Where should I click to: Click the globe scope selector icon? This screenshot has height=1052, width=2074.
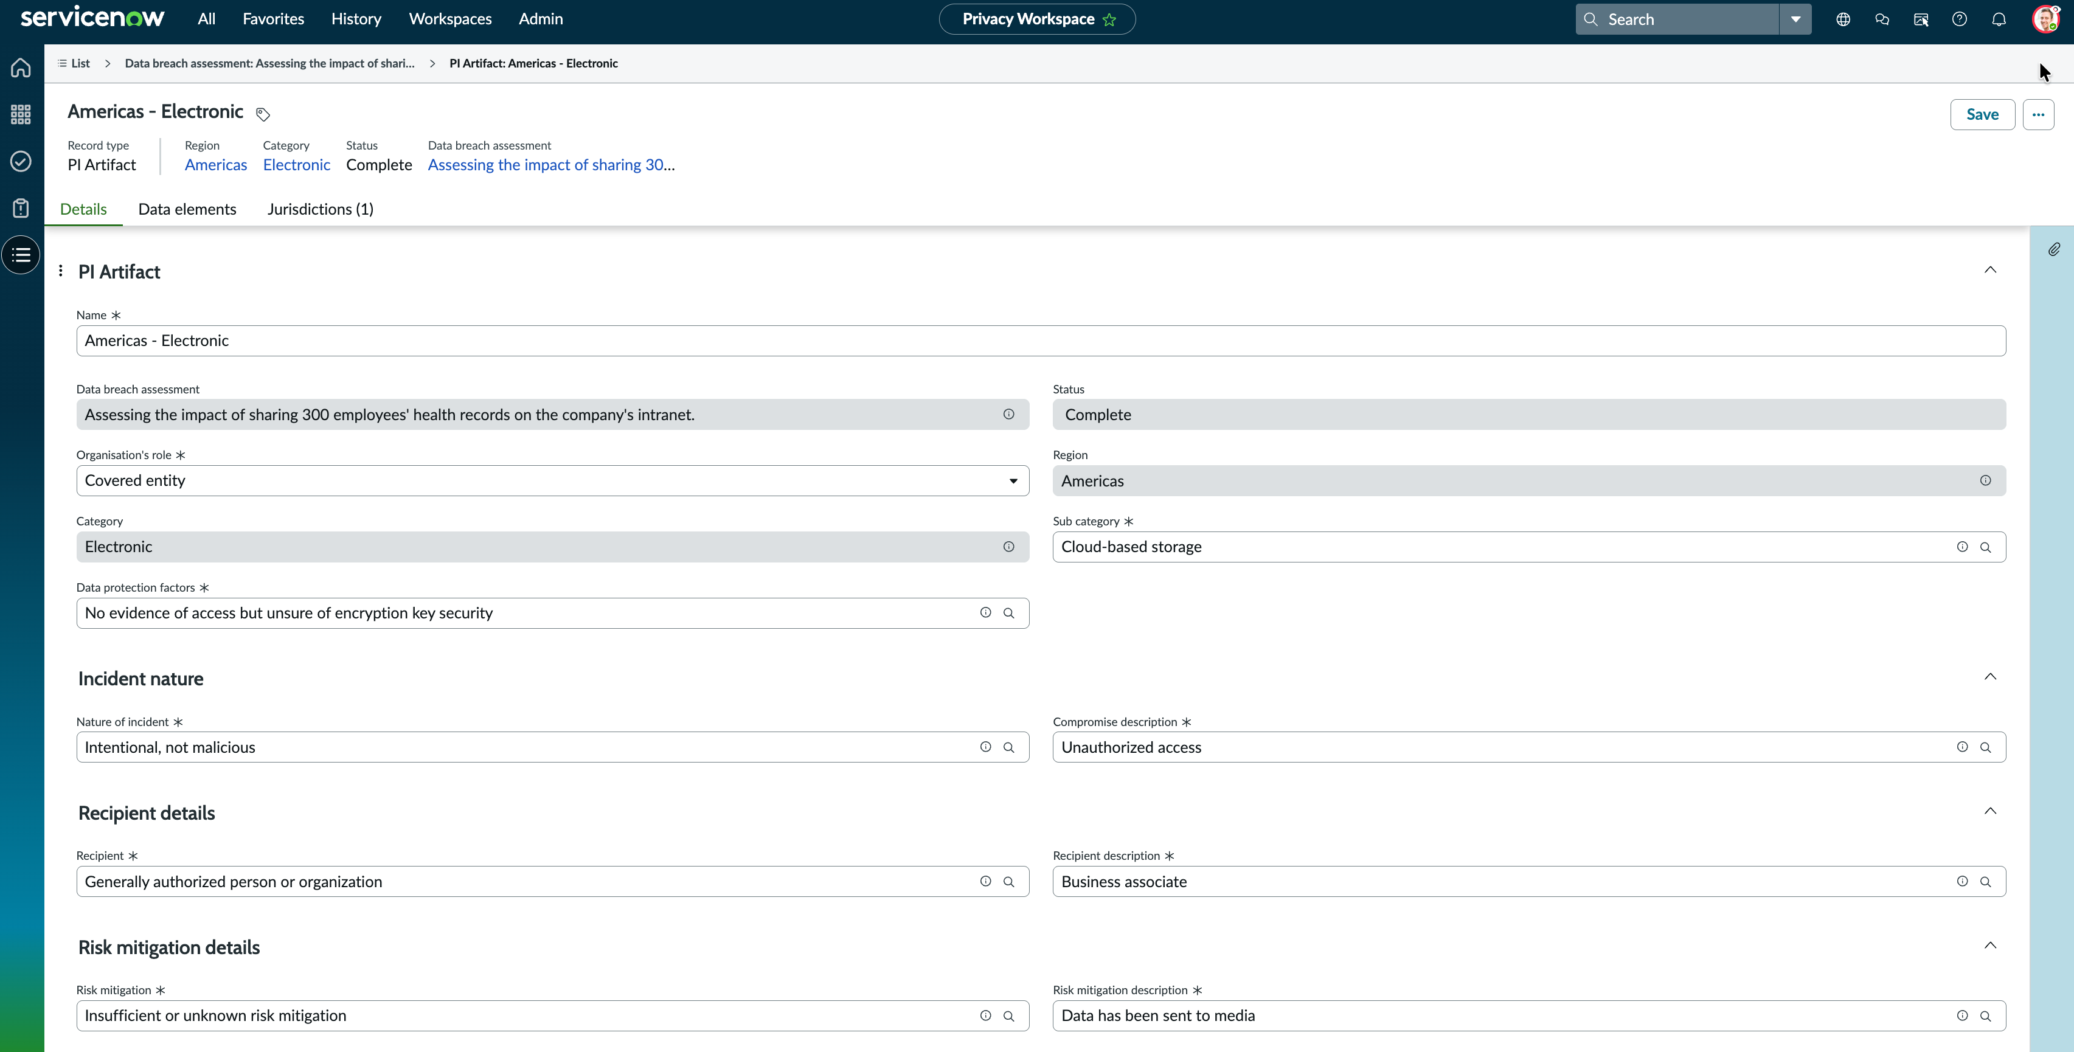pos(1843,19)
